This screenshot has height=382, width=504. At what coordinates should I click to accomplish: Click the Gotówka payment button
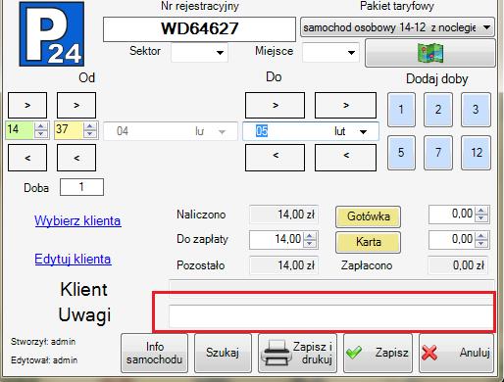point(368,216)
